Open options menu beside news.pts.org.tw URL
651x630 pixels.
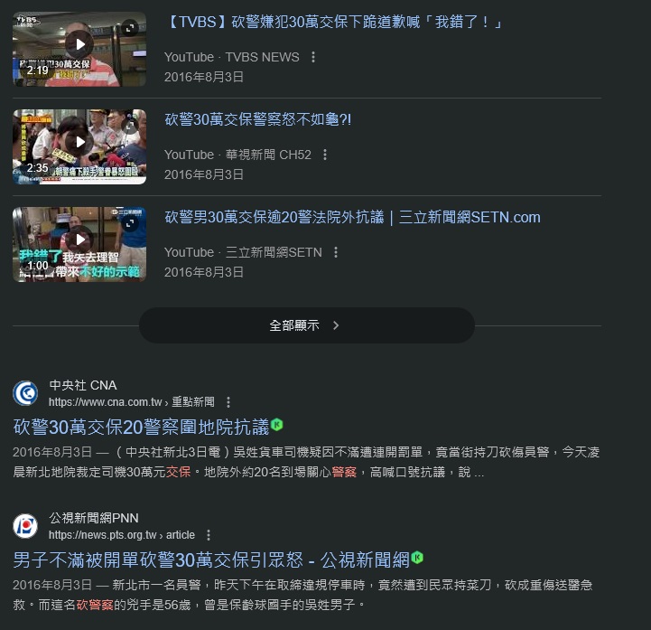point(209,535)
